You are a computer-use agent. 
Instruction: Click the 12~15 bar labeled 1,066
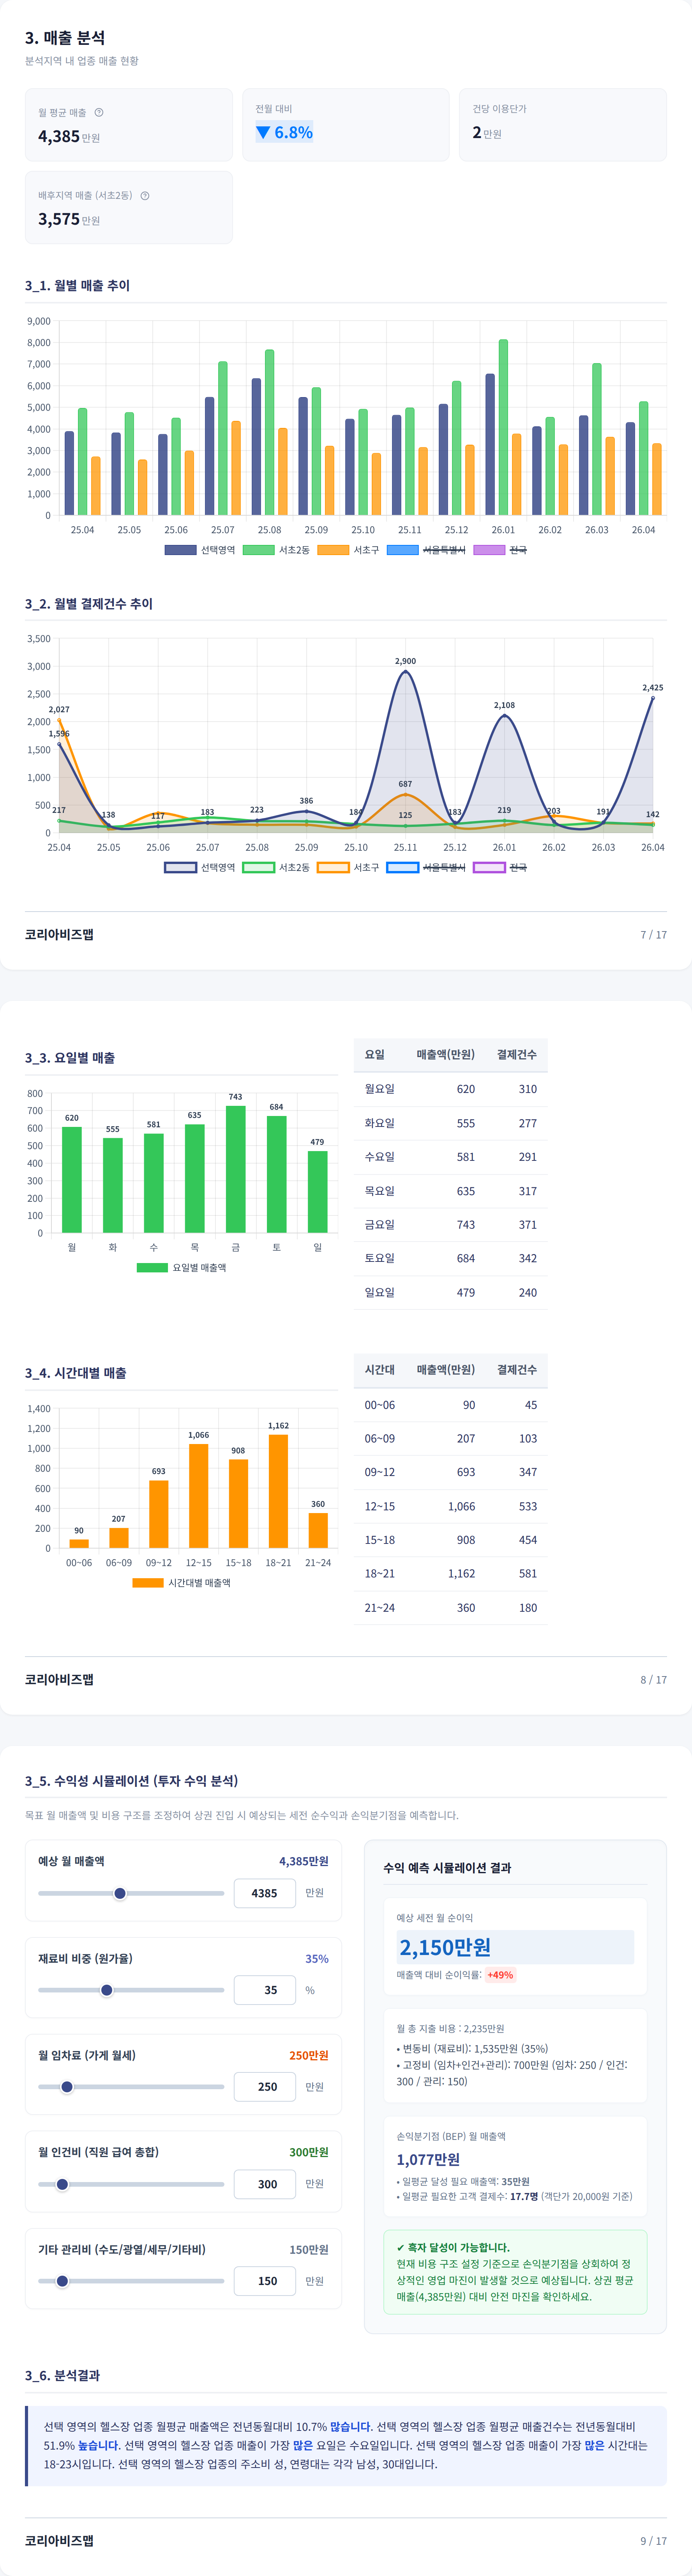coord(199,1496)
